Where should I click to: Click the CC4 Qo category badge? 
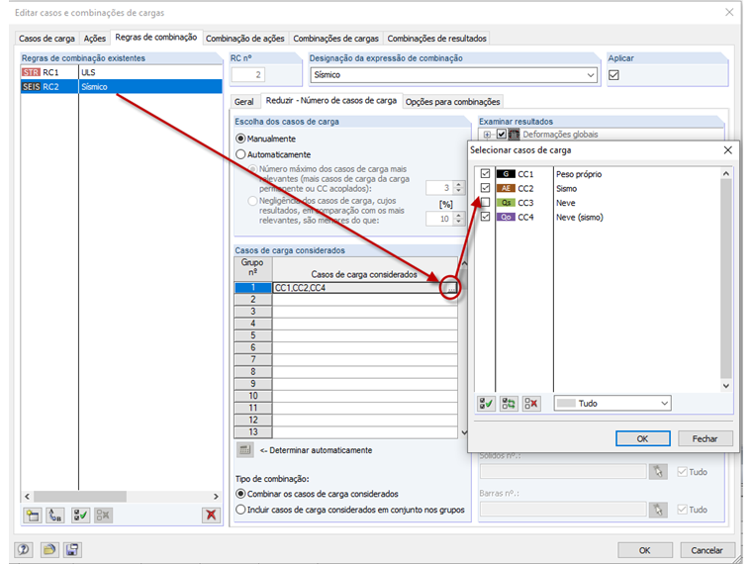506,218
